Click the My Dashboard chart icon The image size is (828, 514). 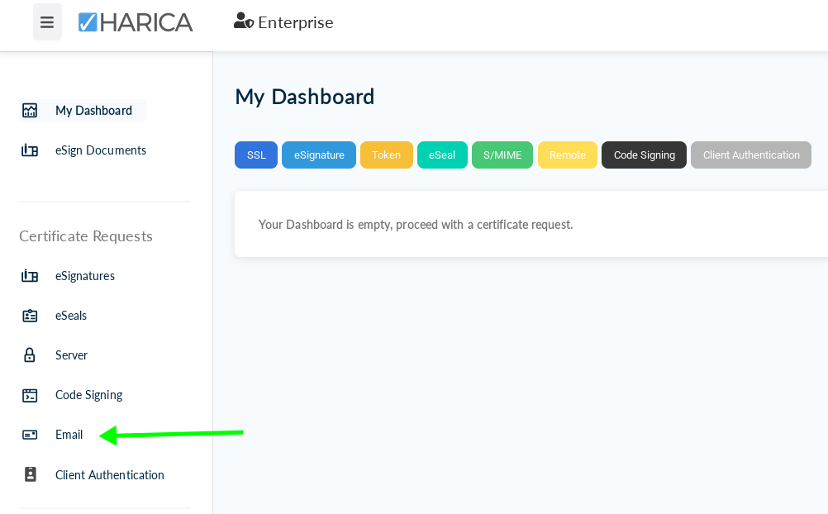coord(30,111)
